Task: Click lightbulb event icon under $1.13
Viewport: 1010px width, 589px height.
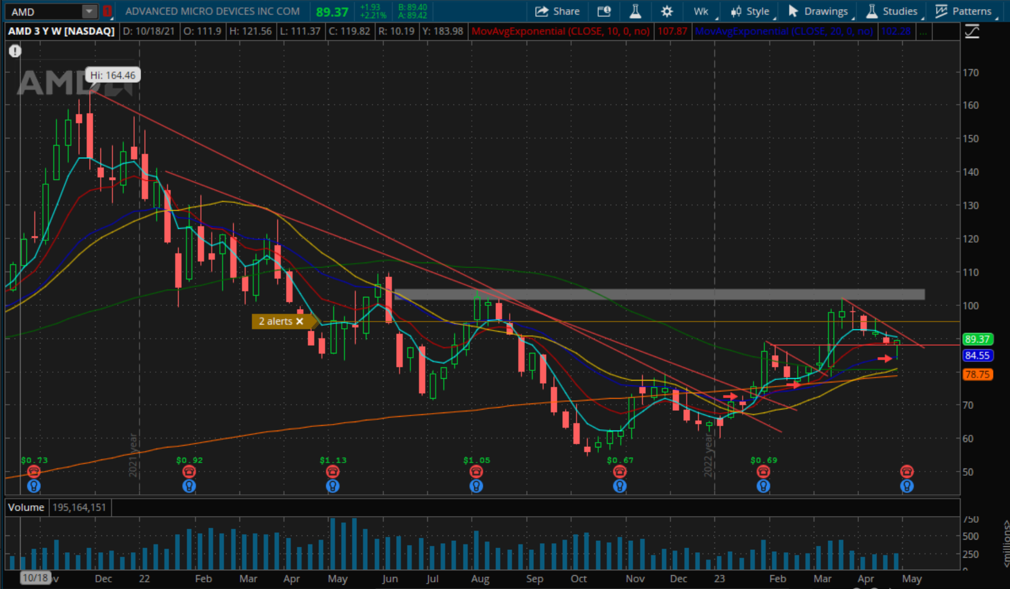Action: tap(332, 486)
